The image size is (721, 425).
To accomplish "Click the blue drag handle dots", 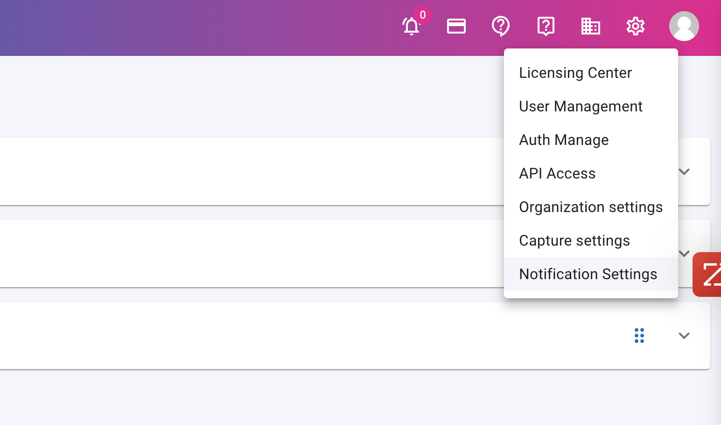I will 640,336.
